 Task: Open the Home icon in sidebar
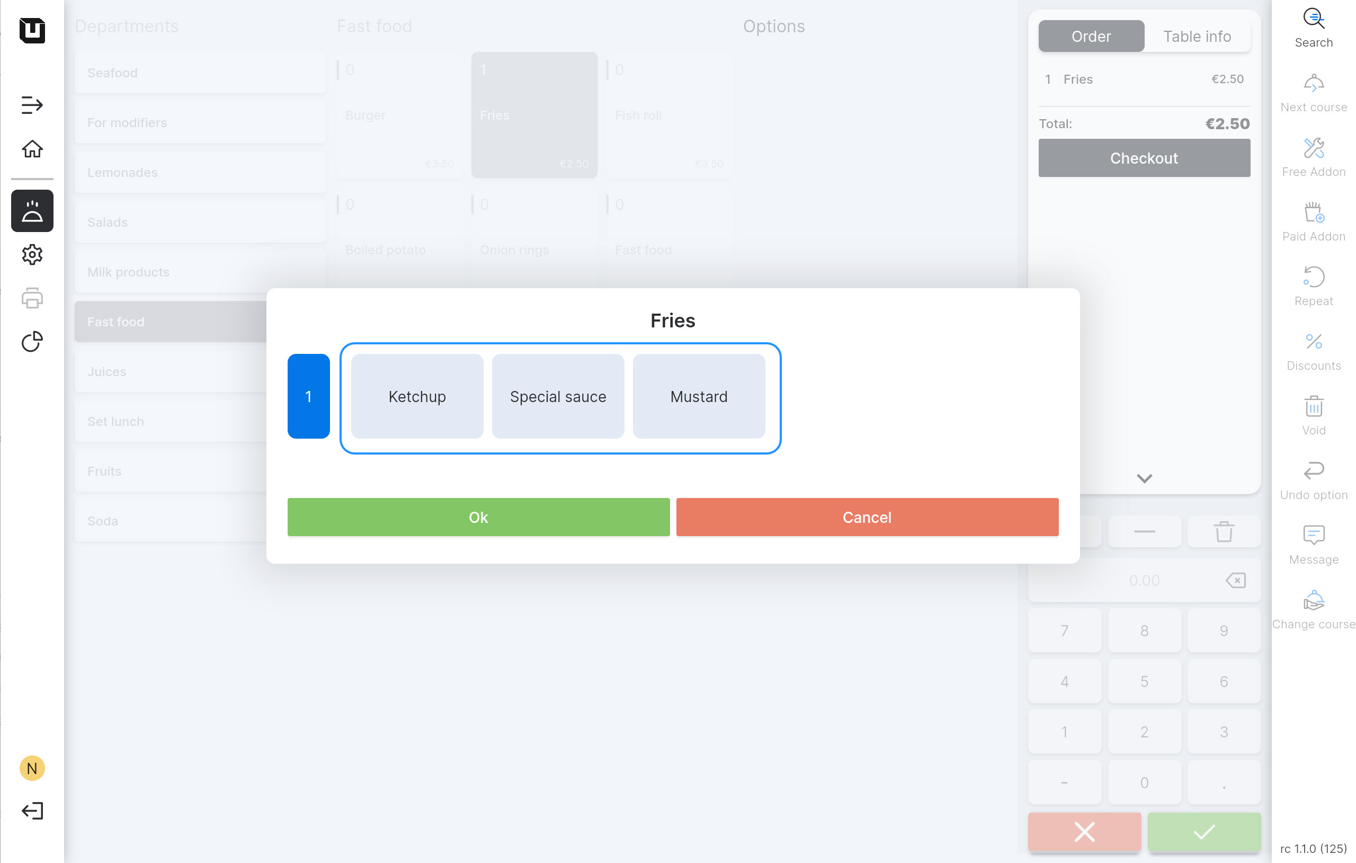(x=32, y=149)
